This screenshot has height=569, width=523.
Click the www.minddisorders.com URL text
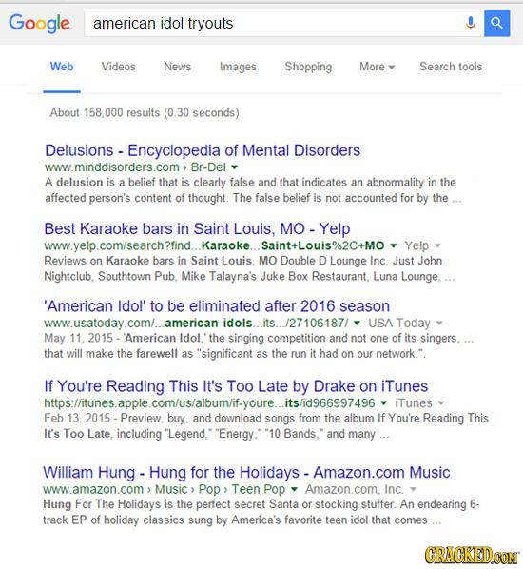[112, 167]
